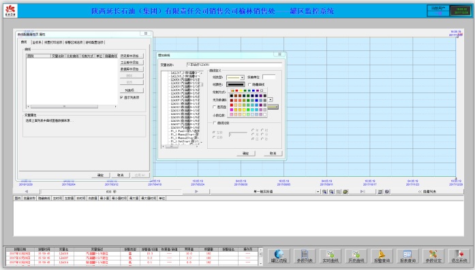Screen dimensions: 475x270
Task: Open the invalid-data dropdown beside color palette
Action: (270, 100)
